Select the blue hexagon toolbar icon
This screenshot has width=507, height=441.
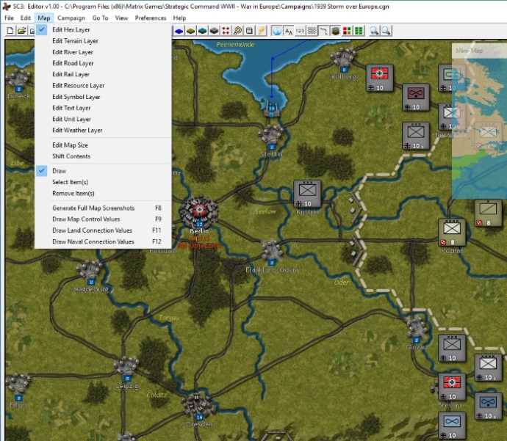pyautogui.click(x=179, y=31)
